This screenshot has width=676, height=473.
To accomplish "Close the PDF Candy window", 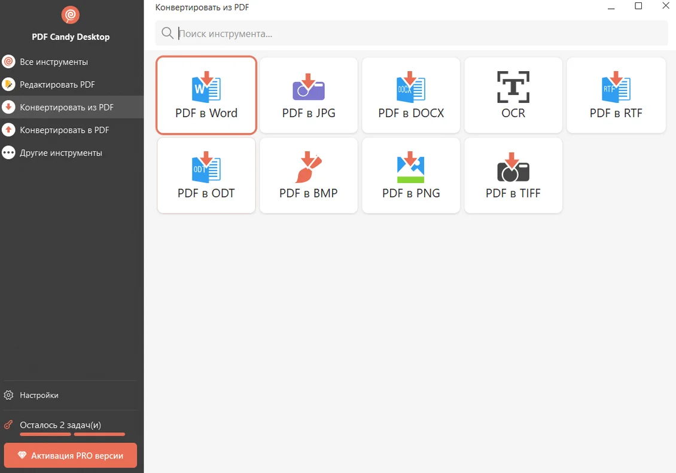I will coord(666,5).
